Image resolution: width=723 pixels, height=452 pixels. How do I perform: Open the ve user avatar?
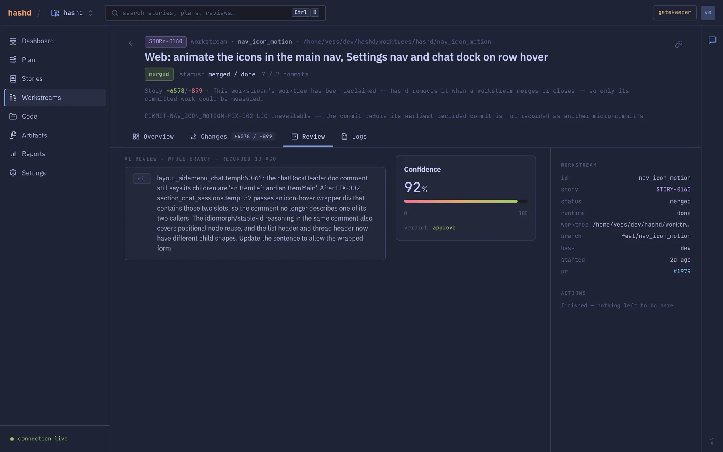pyautogui.click(x=708, y=12)
